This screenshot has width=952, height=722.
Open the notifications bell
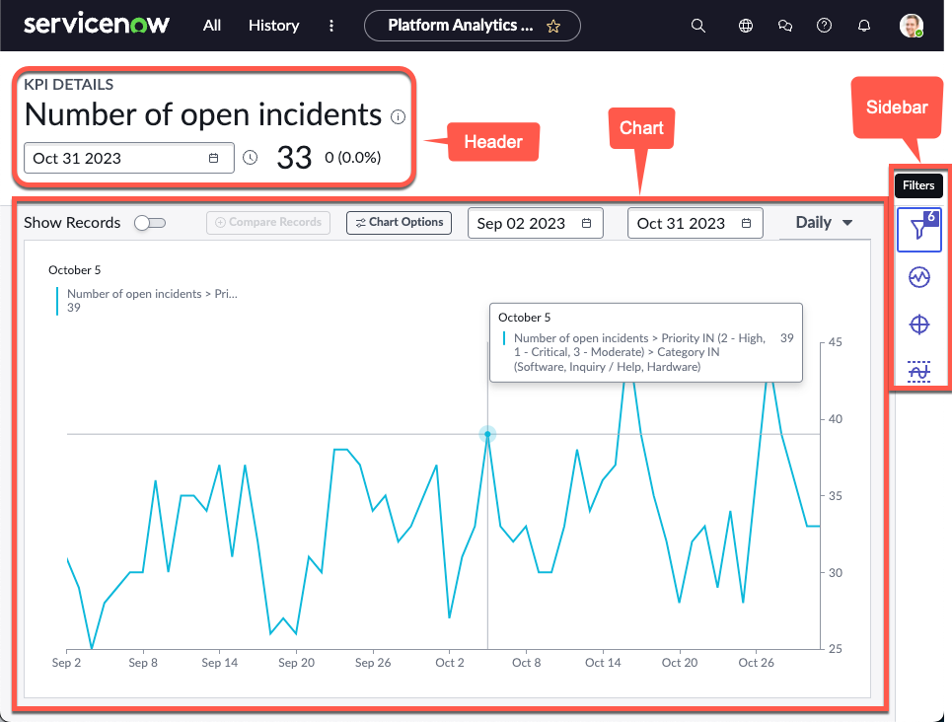(864, 26)
